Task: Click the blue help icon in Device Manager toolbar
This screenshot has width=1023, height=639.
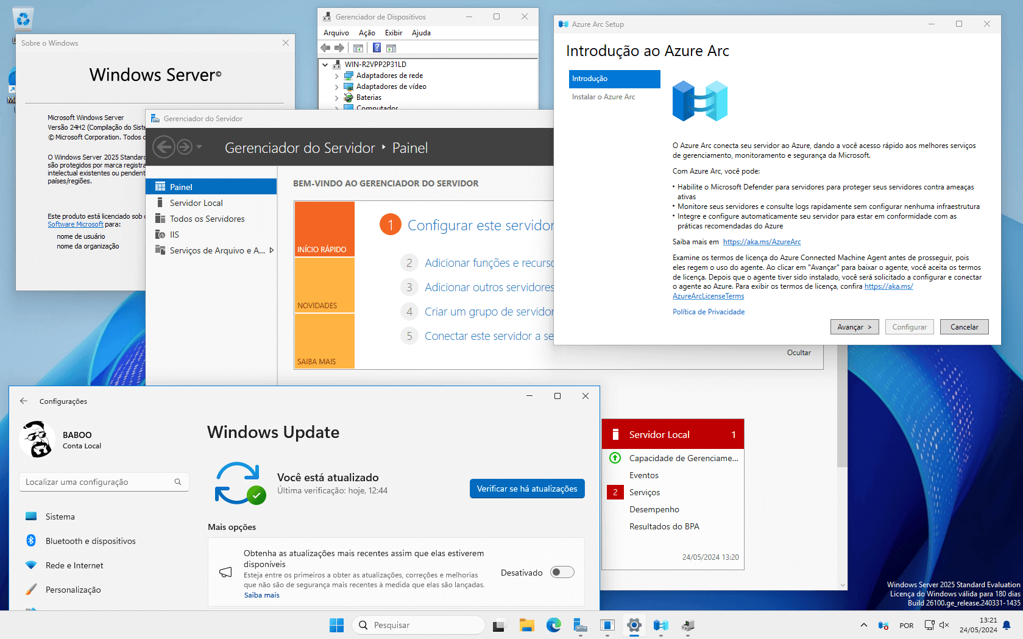Action: 377,48
